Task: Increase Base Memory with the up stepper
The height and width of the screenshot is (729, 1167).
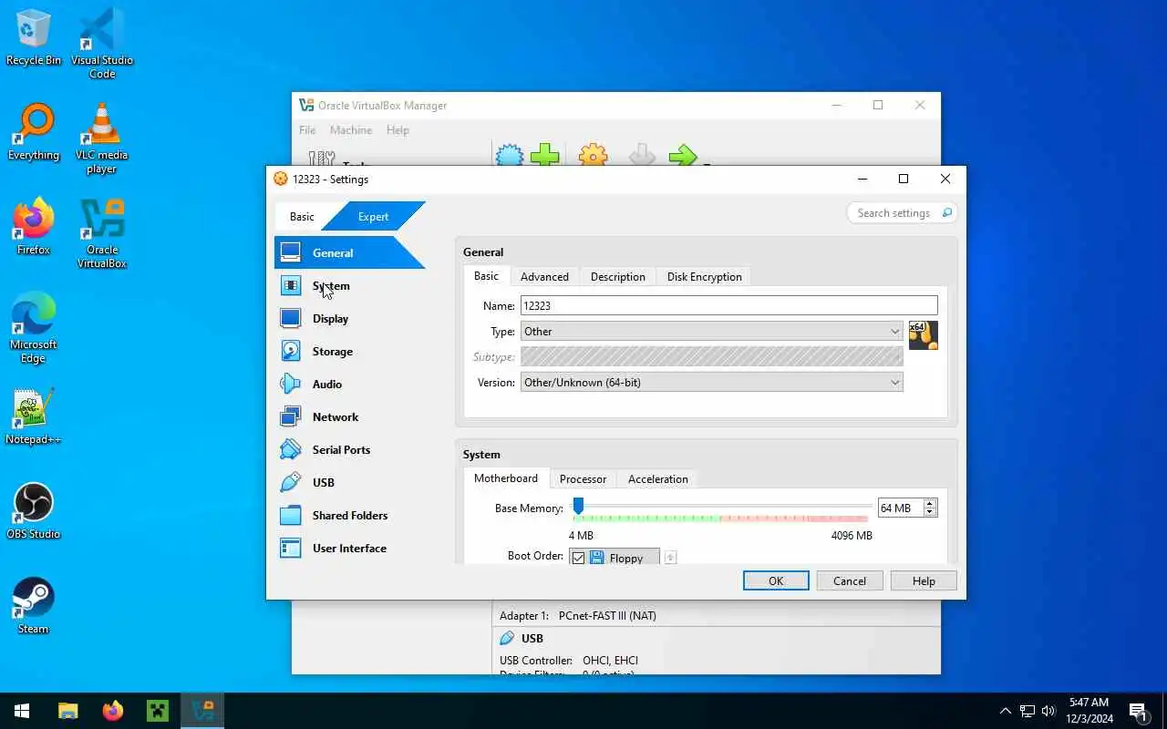Action: [x=930, y=503]
